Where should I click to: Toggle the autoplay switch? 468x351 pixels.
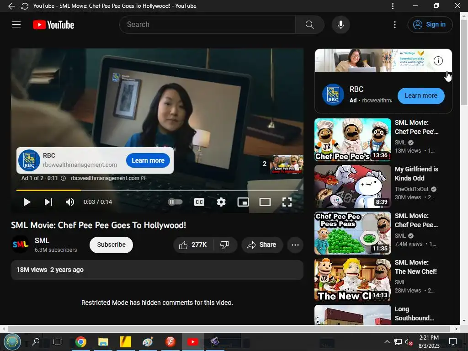tap(175, 202)
